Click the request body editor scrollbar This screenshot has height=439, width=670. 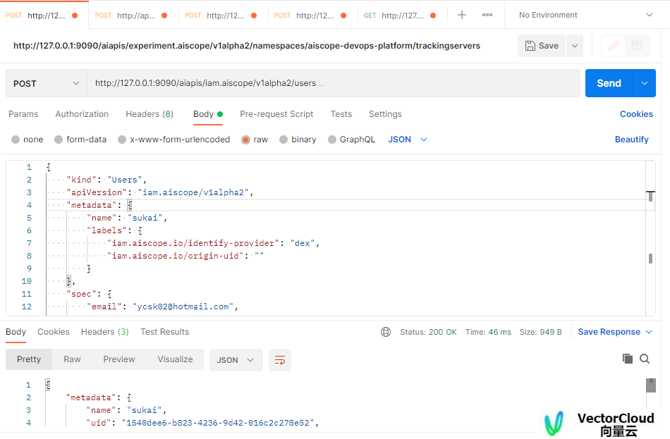[650, 238]
